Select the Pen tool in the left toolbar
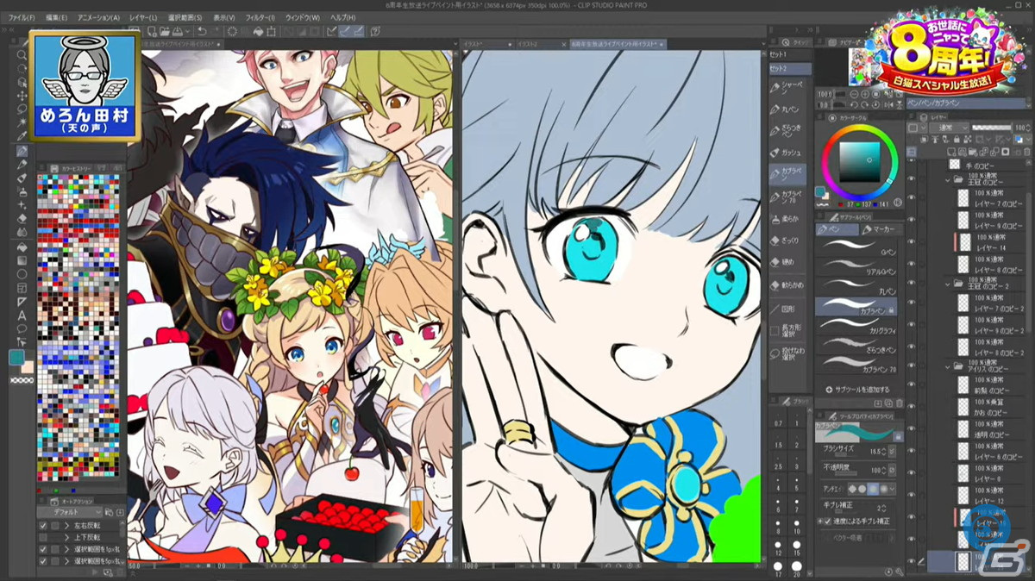The height and width of the screenshot is (581, 1035). coord(22,151)
